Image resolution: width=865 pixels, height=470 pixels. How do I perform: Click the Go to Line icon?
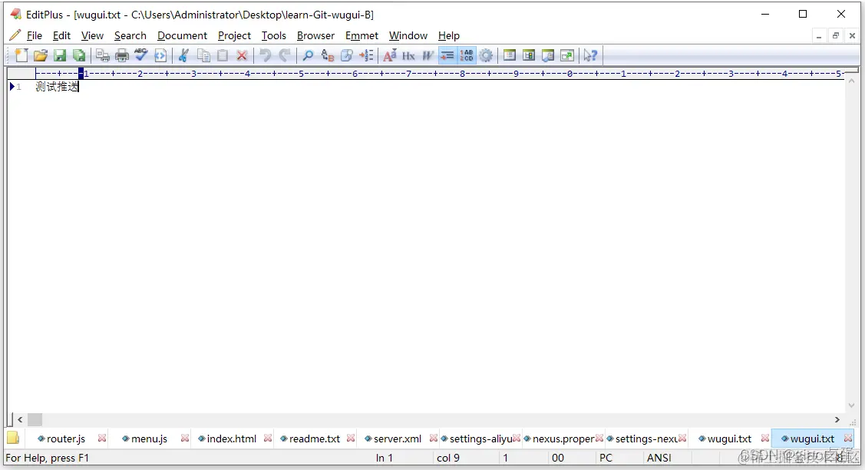click(x=366, y=55)
